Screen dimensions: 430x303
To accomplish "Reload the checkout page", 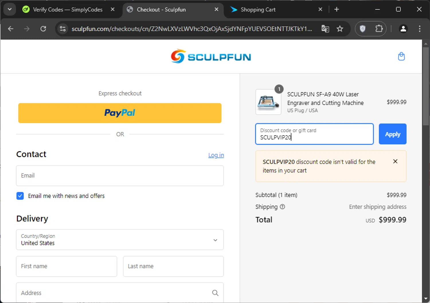I will [43, 29].
